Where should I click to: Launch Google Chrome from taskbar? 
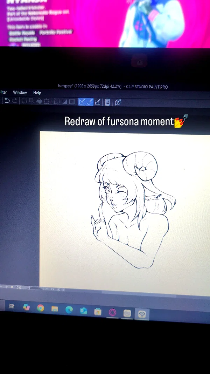[41, 308]
